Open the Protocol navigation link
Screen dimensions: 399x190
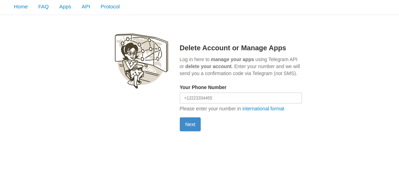click(x=110, y=7)
